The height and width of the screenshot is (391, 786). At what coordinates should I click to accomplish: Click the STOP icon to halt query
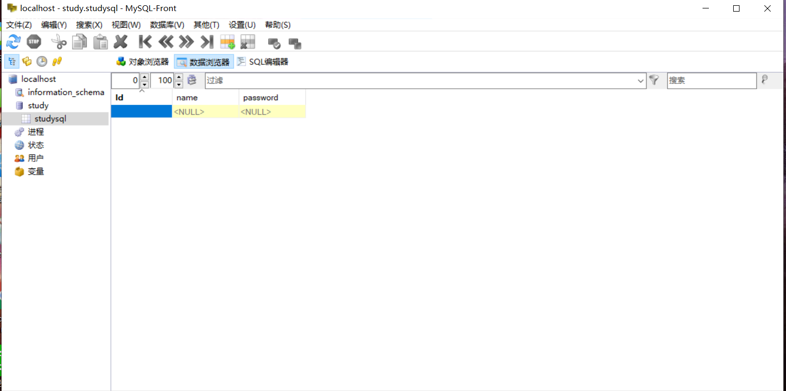[34, 42]
